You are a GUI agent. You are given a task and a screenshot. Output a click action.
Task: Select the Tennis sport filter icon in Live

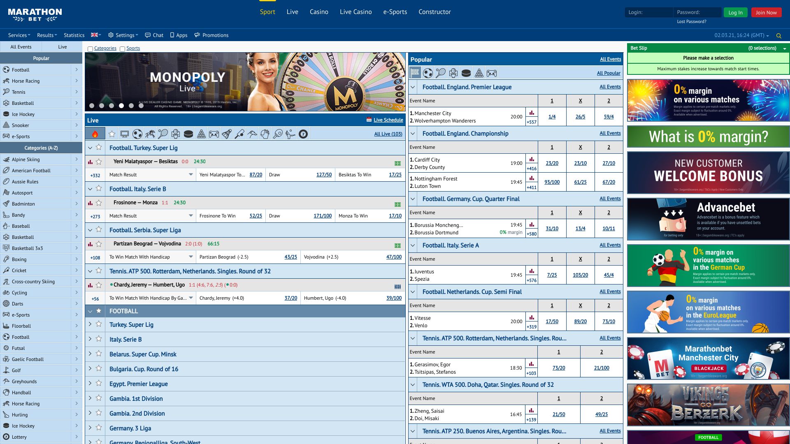(x=163, y=134)
